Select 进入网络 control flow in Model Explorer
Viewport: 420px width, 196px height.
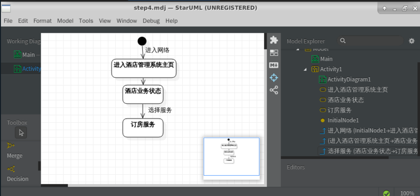(x=373, y=130)
